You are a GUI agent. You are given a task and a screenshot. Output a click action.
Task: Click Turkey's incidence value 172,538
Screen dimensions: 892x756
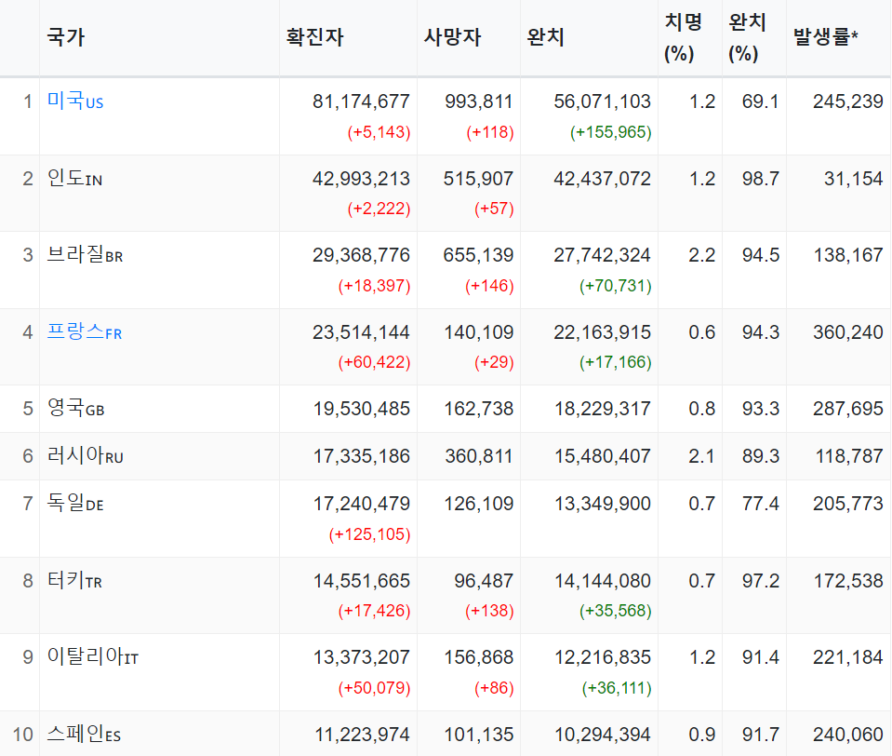[849, 581]
